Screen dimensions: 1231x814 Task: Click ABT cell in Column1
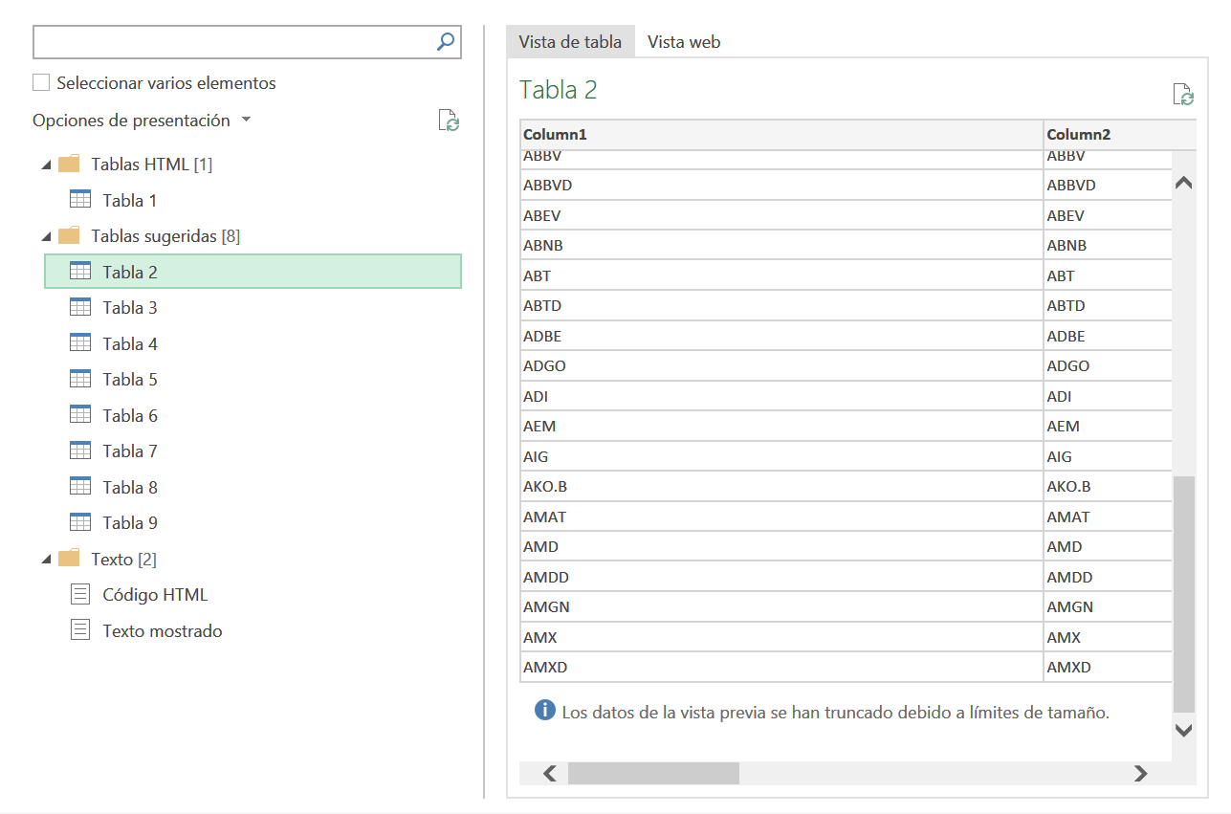point(781,275)
